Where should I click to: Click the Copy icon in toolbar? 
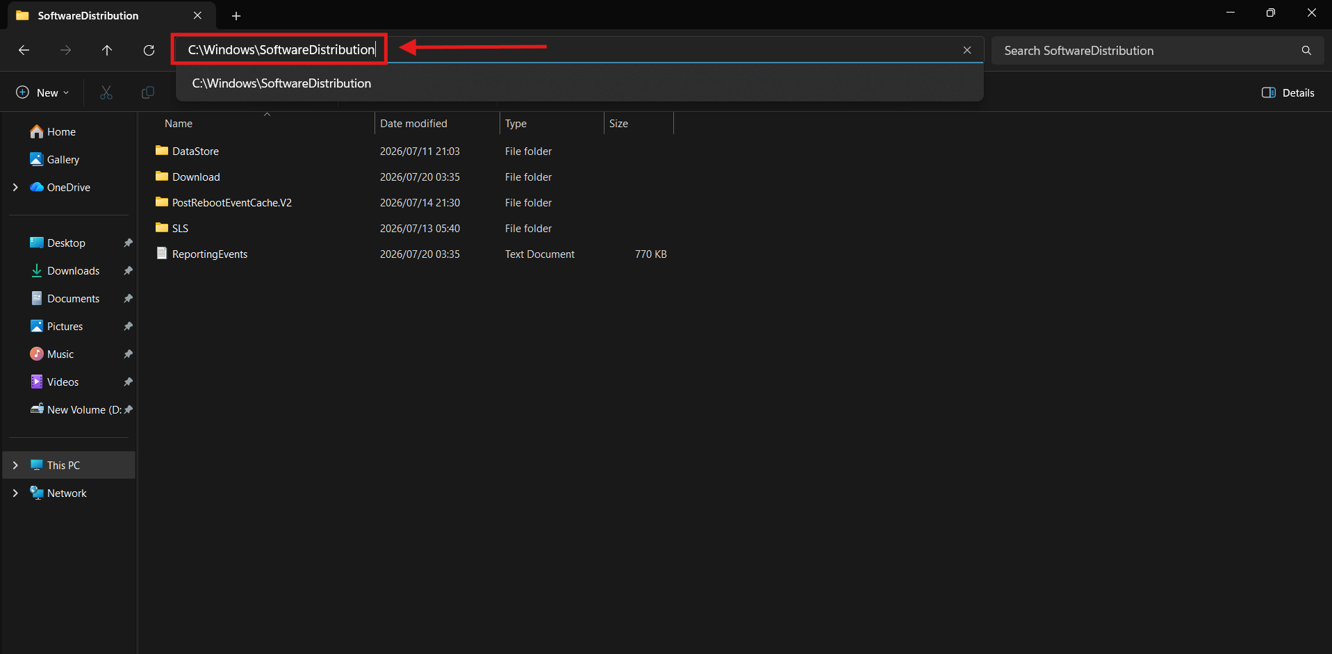(x=148, y=92)
